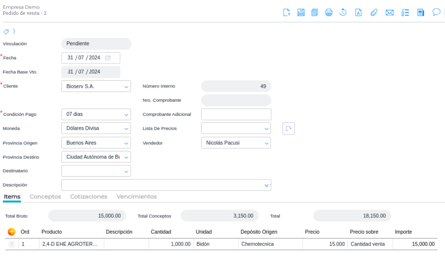Send the order via envelope icon

click(x=390, y=13)
